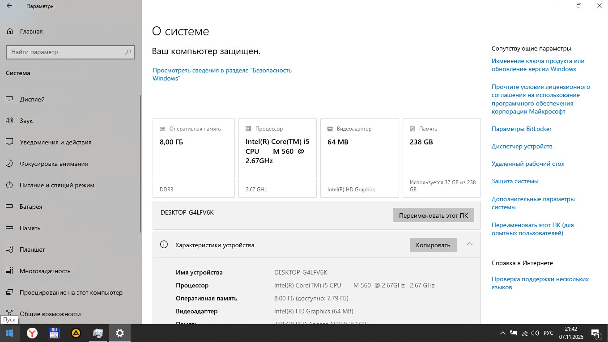Open the Home (Главная) settings page
Image resolution: width=608 pixels, height=342 pixels.
31,31
